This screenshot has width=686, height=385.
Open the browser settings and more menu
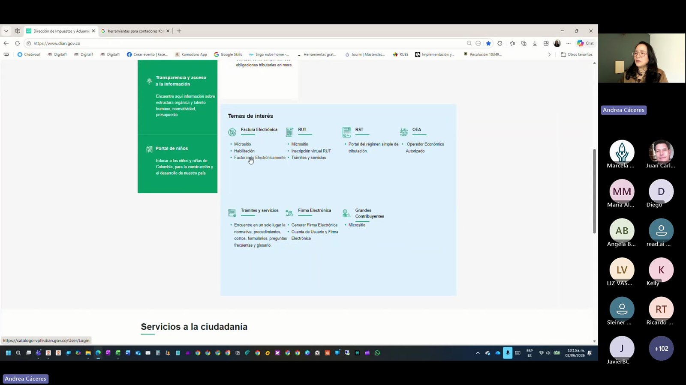coord(569,43)
